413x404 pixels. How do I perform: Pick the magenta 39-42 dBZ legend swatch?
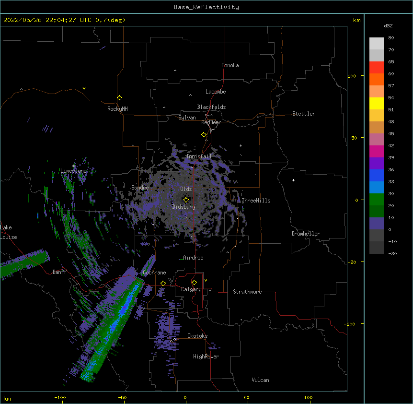377,152
